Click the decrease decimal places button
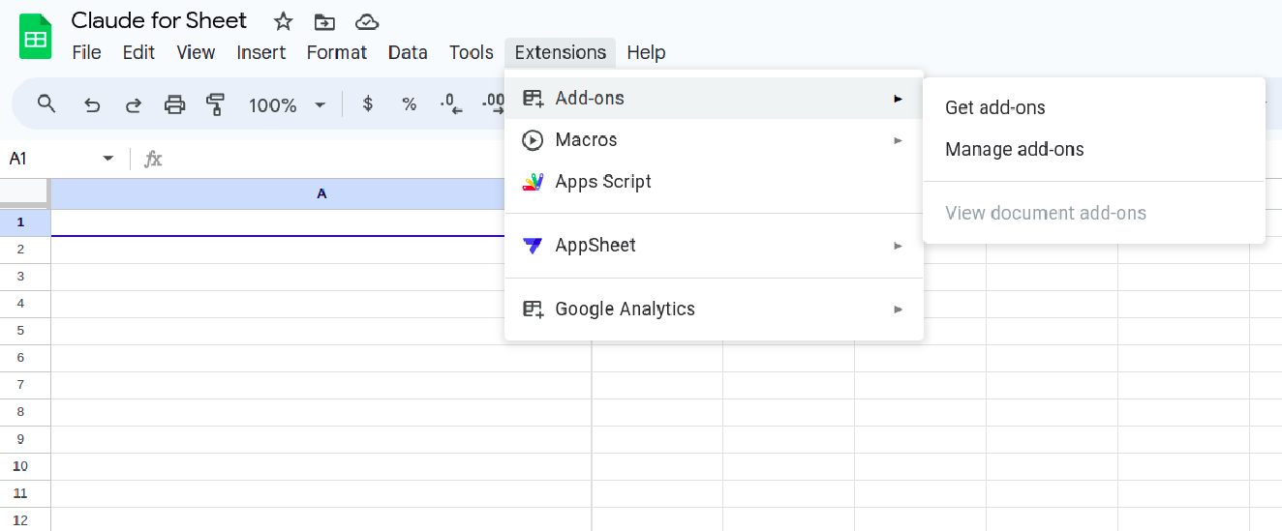 point(450,104)
